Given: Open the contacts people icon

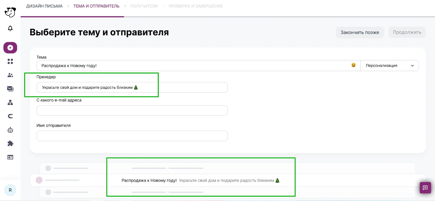Looking at the screenshot, I should 10,75.
